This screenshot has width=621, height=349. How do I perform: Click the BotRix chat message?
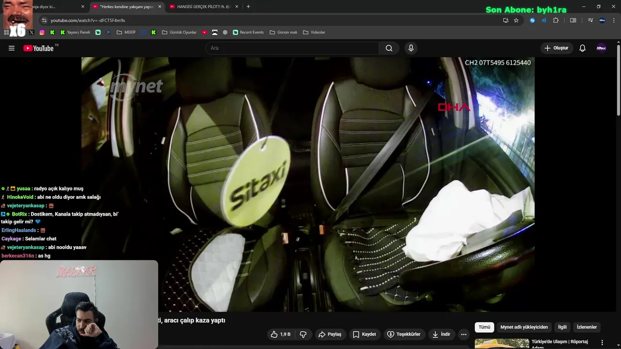point(59,218)
